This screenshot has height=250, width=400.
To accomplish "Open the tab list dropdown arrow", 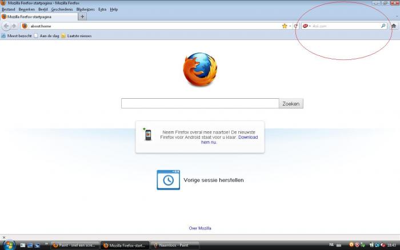I will coord(397,17).
